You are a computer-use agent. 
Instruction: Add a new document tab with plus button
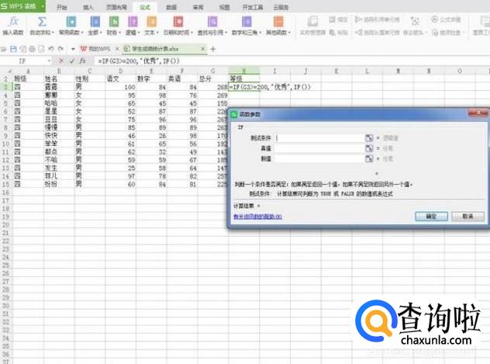[212, 49]
